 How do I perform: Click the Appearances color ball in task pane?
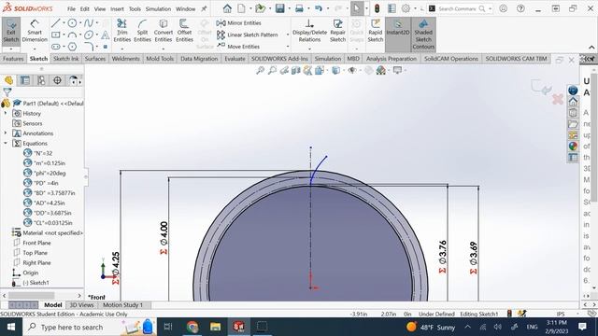573,147
